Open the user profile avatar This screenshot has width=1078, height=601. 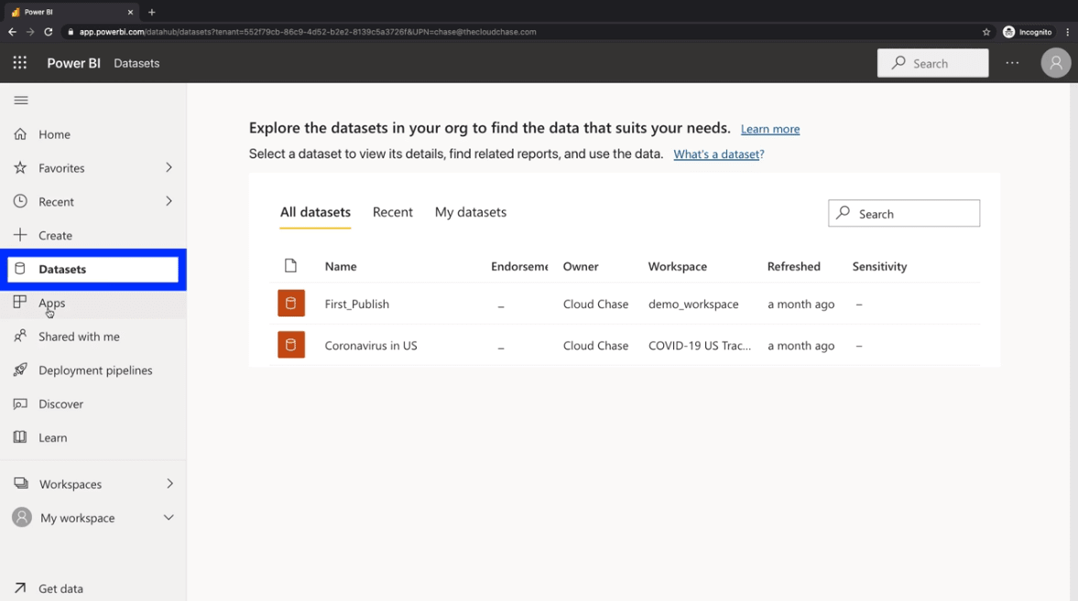[x=1055, y=63]
